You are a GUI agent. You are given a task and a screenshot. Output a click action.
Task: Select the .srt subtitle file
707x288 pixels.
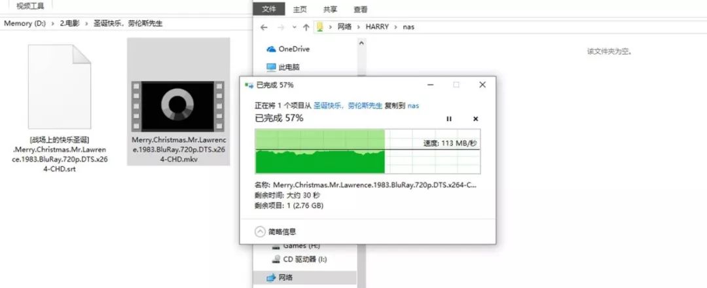coord(60,108)
